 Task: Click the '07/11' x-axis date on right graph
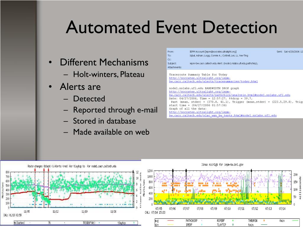tap(241, 209)
